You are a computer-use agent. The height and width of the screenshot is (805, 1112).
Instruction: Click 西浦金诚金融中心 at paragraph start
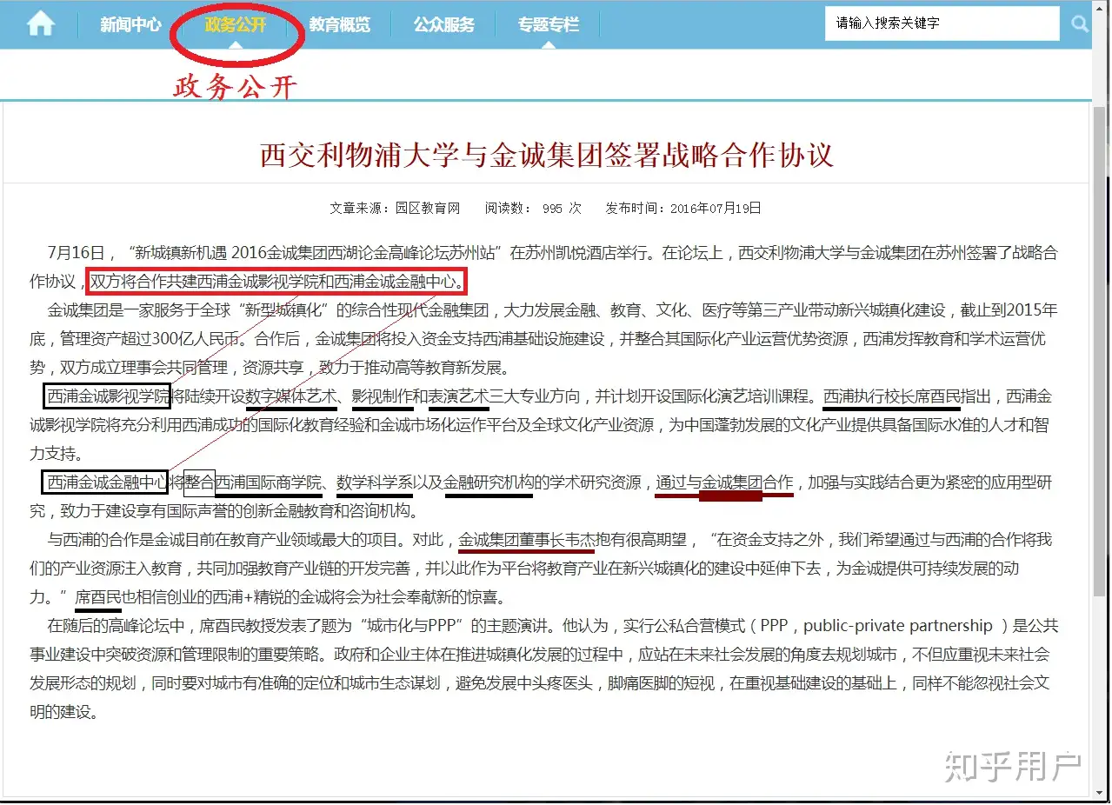[107, 482]
